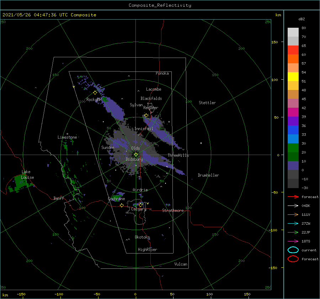Click the Drumheller city label
The height and width of the screenshot is (299, 320).
[208, 175]
